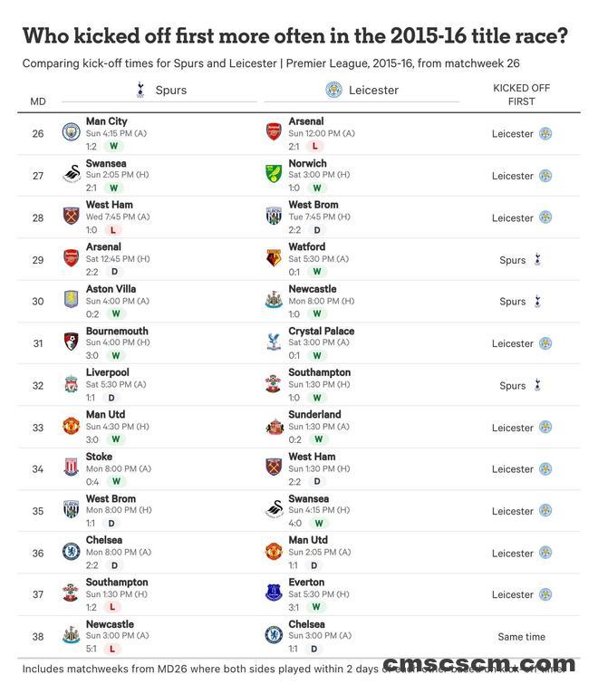This screenshot has width=598, height=694.
Task: Click the Sunderland club badge
Action: tap(274, 427)
